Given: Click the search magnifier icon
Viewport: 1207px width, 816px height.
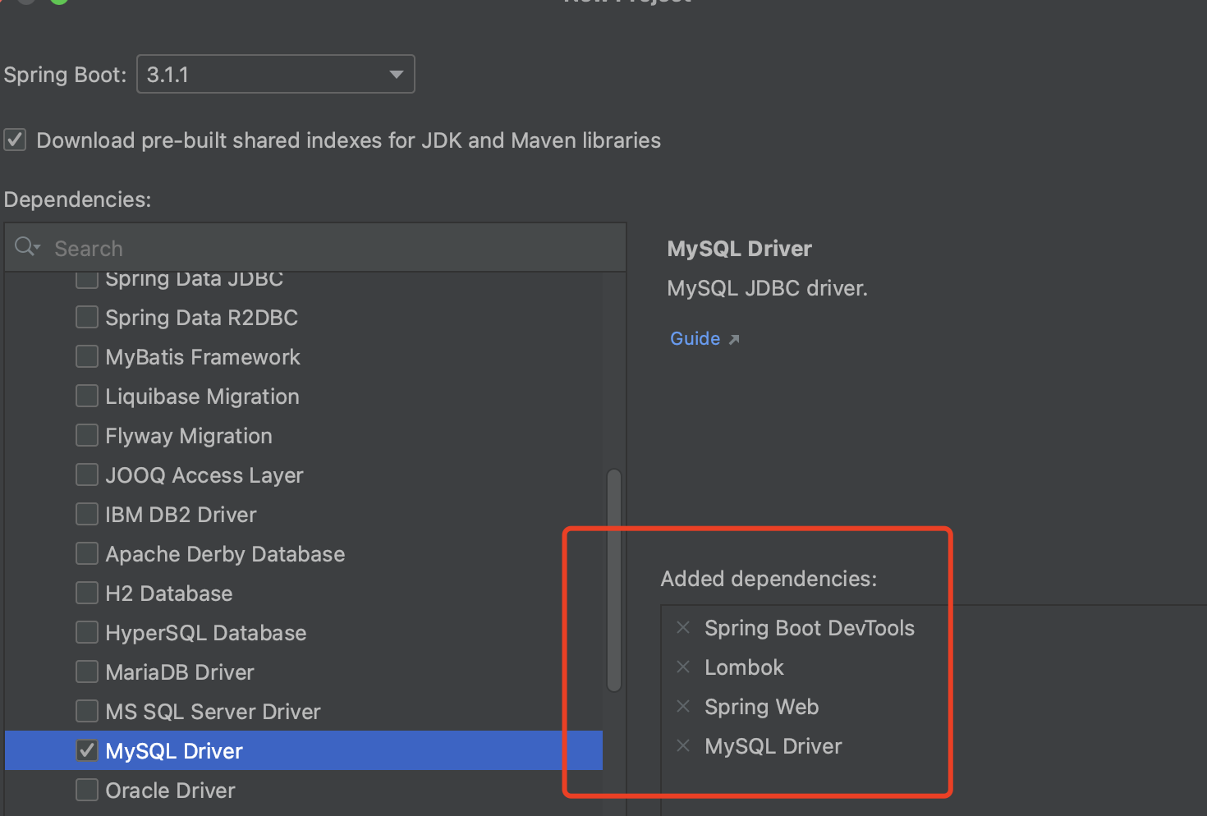Looking at the screenshot, I should click(x=25, y=247).
